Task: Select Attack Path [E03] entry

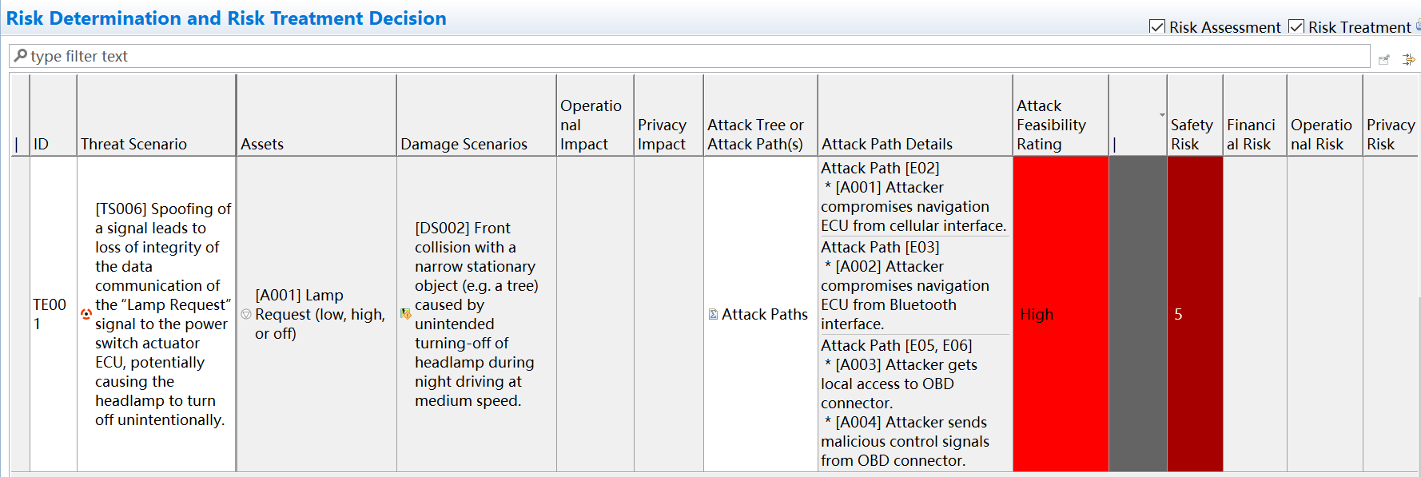Action: 880,247
